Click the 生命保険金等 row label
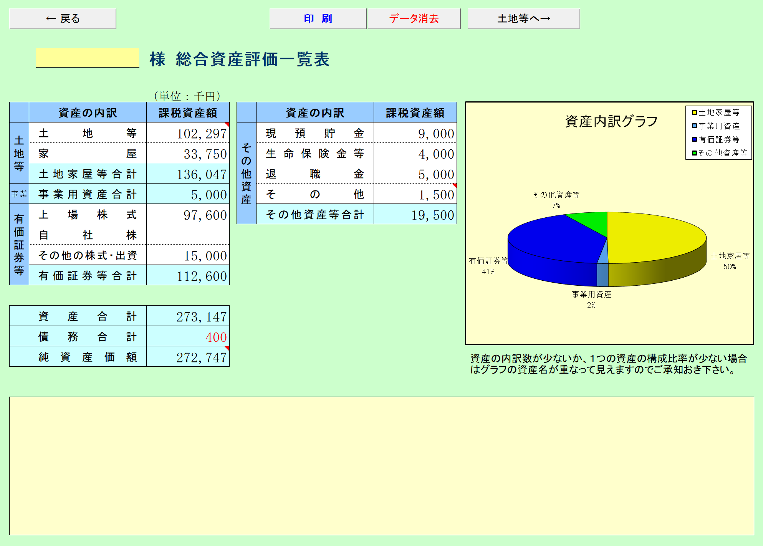This screenshot has height=546, width=763. (x=315, y=153)
